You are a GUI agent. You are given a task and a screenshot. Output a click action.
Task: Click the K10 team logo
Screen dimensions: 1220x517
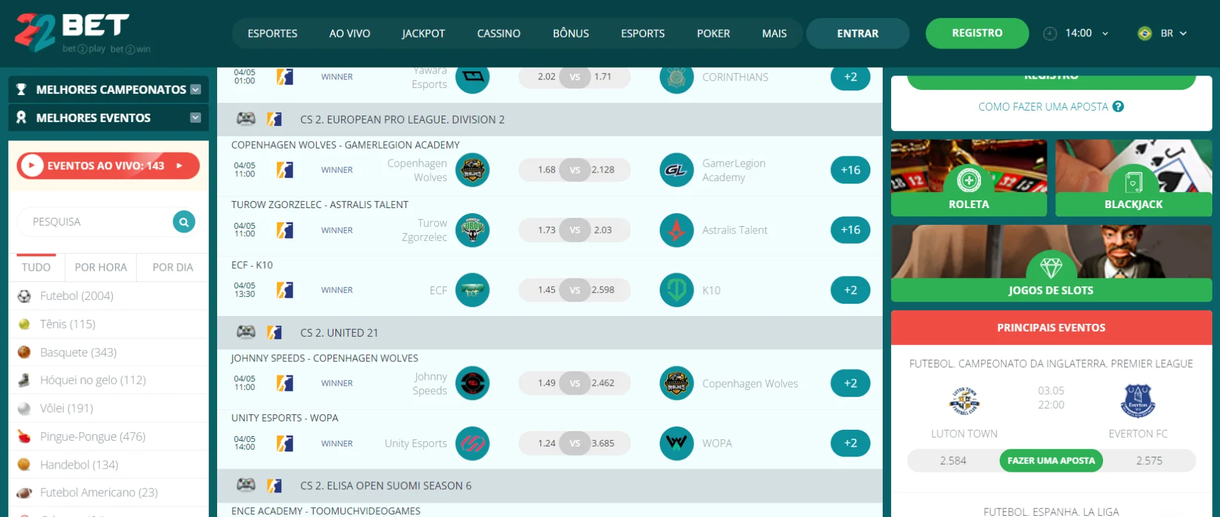tap(677, 290)
